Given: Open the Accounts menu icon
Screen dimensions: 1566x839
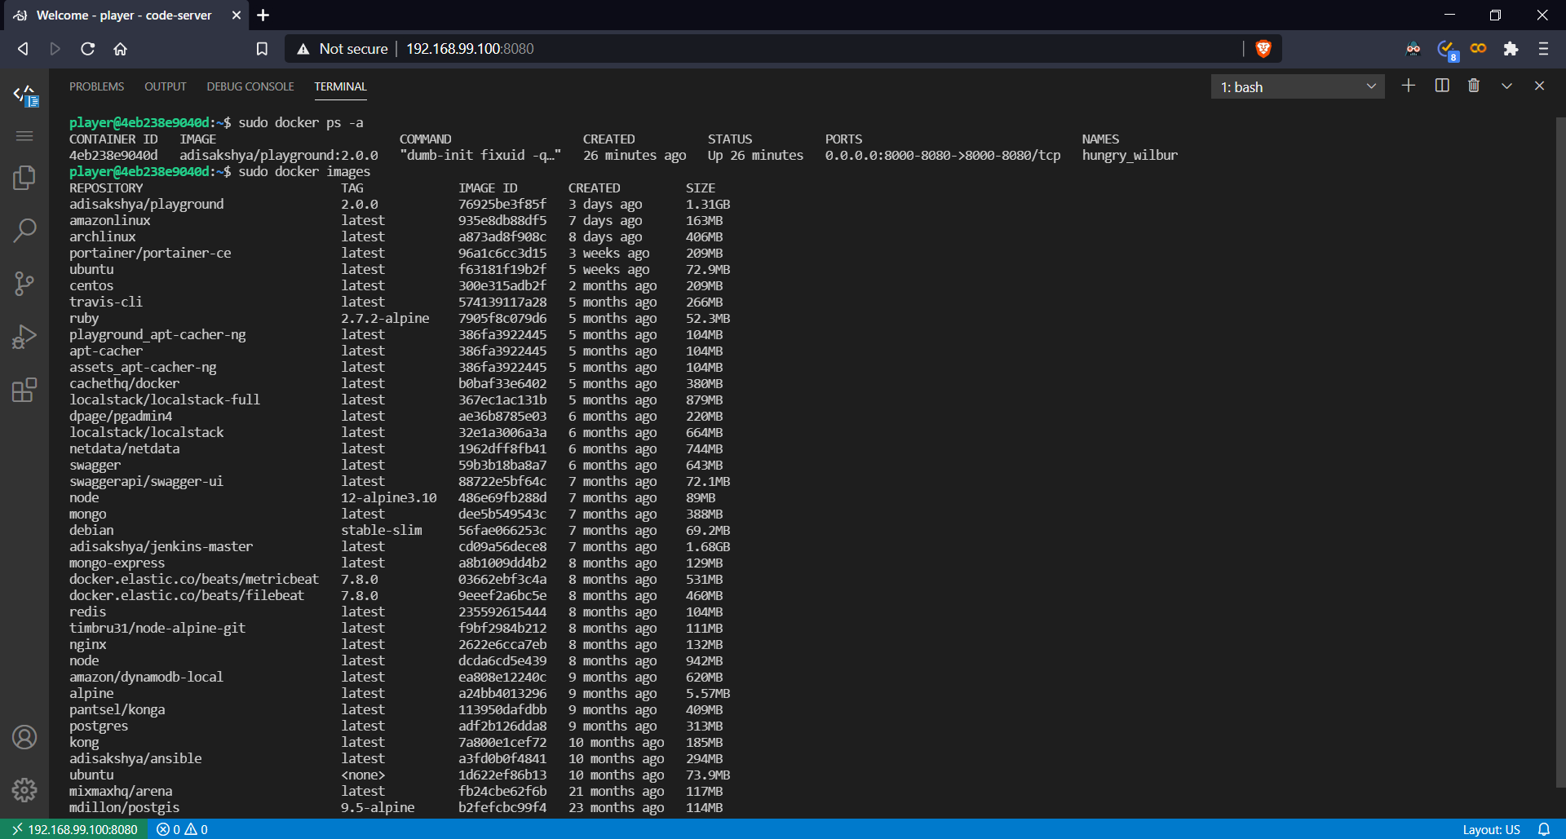Looking at the screenshot, I should click(x=24, y=737).
